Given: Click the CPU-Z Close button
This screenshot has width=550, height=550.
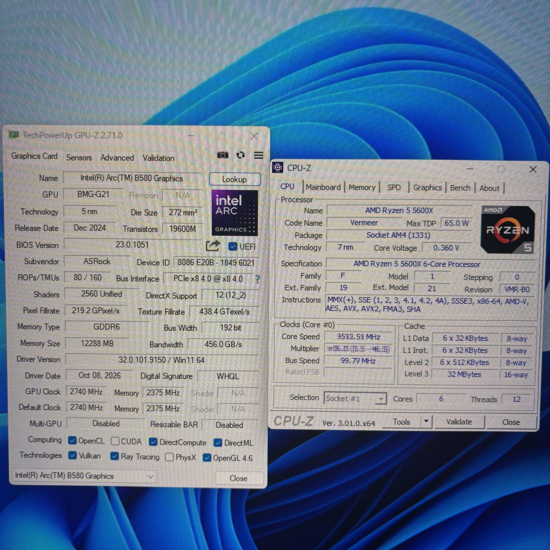Looking at the screenshot, I should click(x=511, y=422).
